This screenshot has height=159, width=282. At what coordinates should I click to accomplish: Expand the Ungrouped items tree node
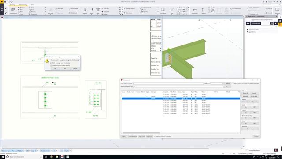(248, 30)
